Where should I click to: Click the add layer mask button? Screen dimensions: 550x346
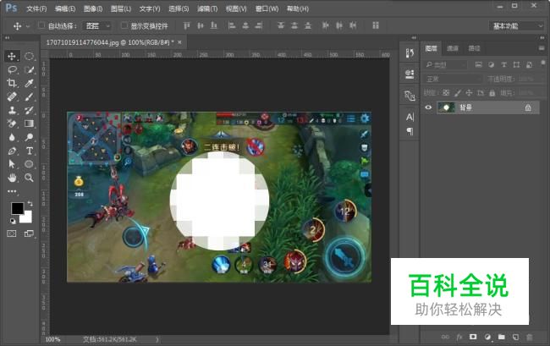click(473, 337)
